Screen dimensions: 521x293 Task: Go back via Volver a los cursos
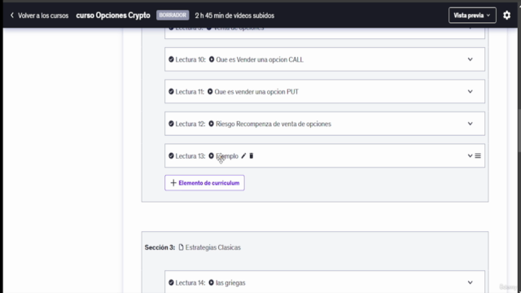[39, 15]
